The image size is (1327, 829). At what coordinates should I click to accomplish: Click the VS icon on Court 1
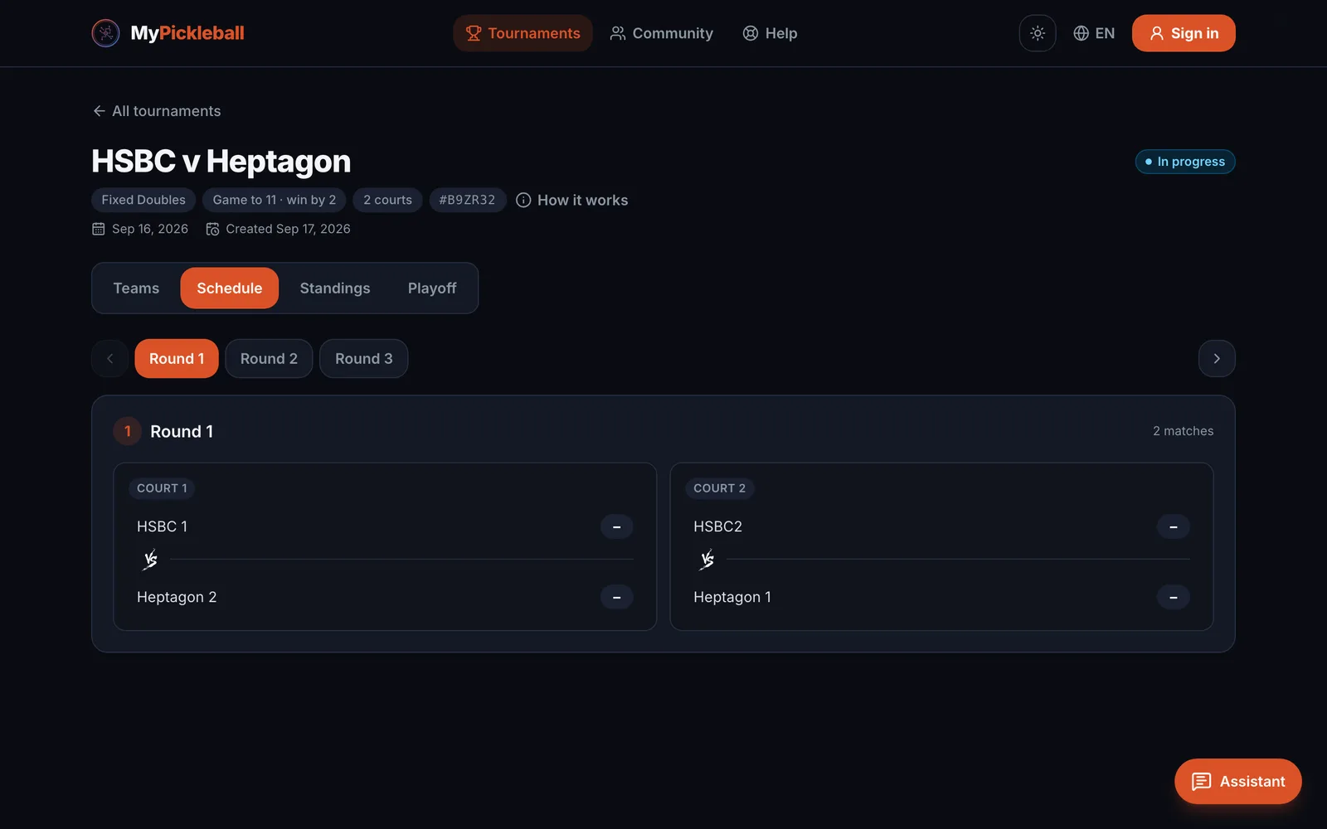point(150,560)
